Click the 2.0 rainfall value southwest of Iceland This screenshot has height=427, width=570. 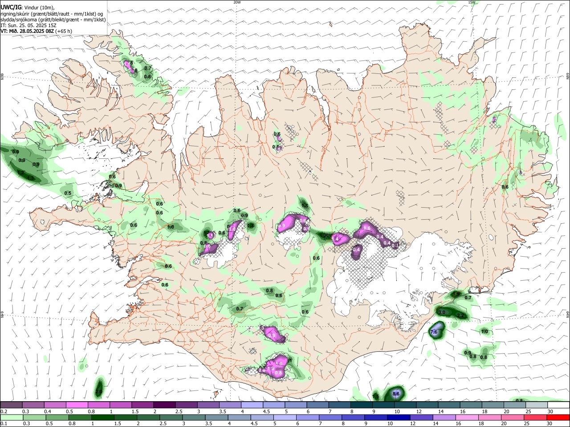point(99,392)
